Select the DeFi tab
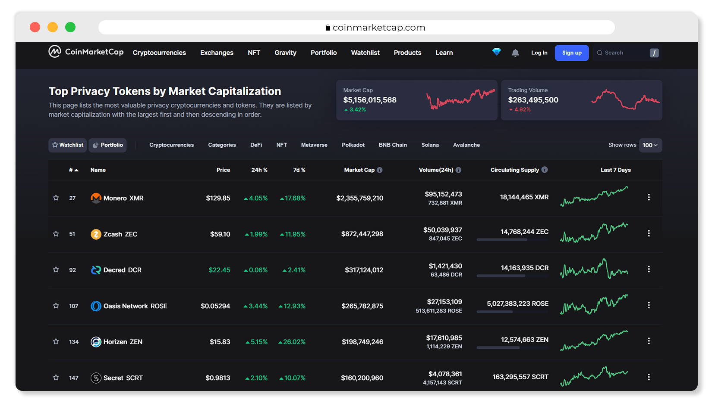The width and height of the screenshot is (712, 409). point(256,145)
